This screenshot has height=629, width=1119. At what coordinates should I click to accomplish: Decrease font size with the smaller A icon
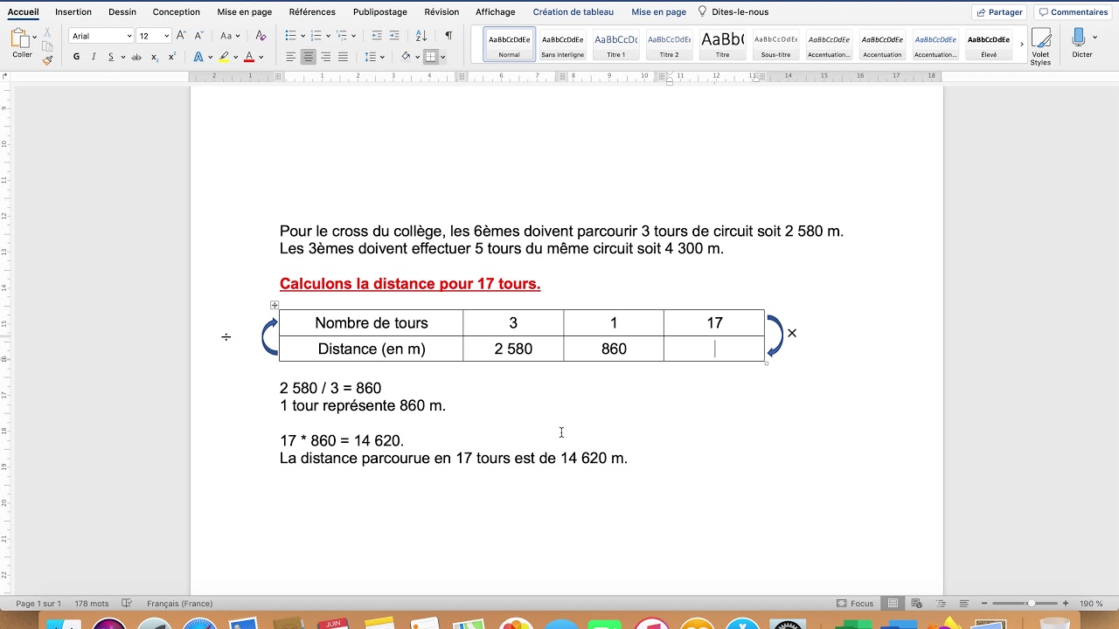pos(199,36)
